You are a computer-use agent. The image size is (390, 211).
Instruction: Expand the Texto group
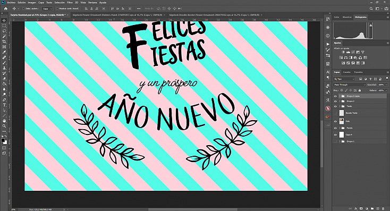tap(340, 106)
